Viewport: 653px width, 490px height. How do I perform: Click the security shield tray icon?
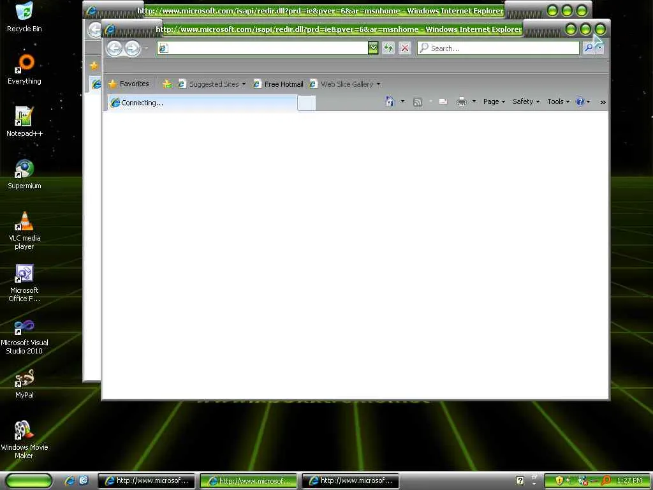point(559,480)
